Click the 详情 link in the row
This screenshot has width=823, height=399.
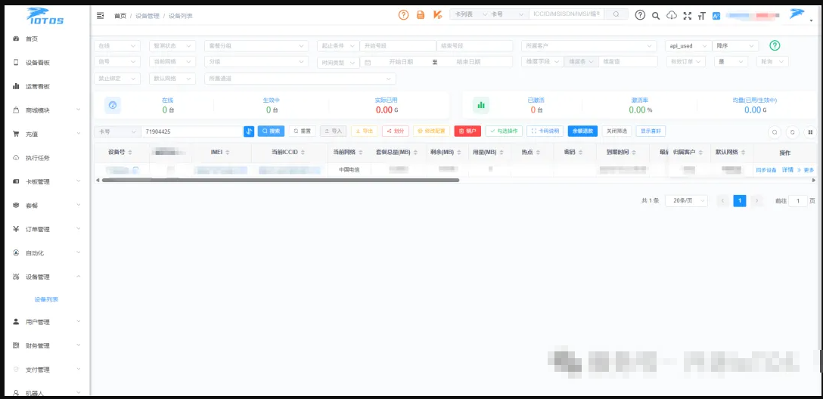(787, 170)
